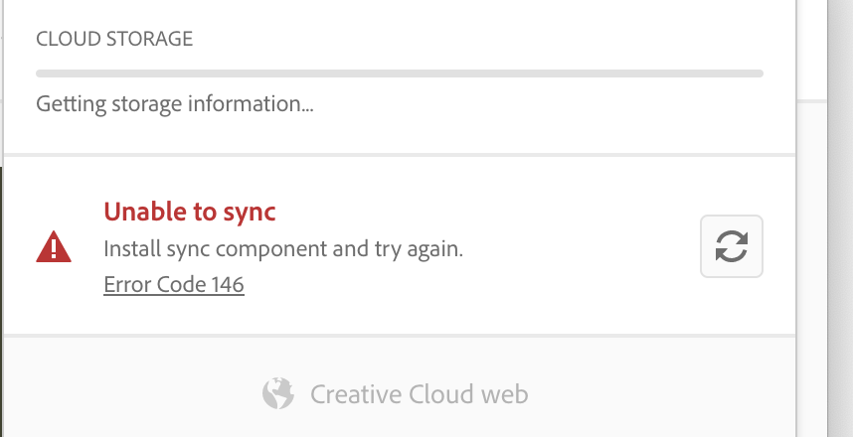Click the globe icon beside Creative Cloud web
The width and height of the screenshot is (853, 437).
[x=278, y=393]
